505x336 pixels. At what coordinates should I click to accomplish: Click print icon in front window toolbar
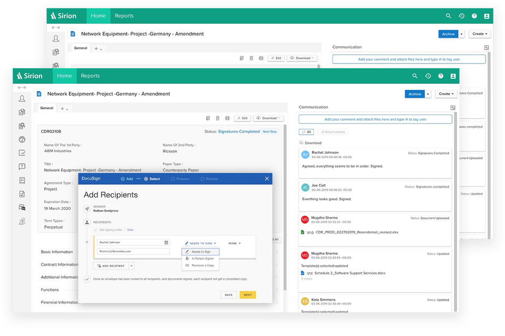click(x=227, y=118)
